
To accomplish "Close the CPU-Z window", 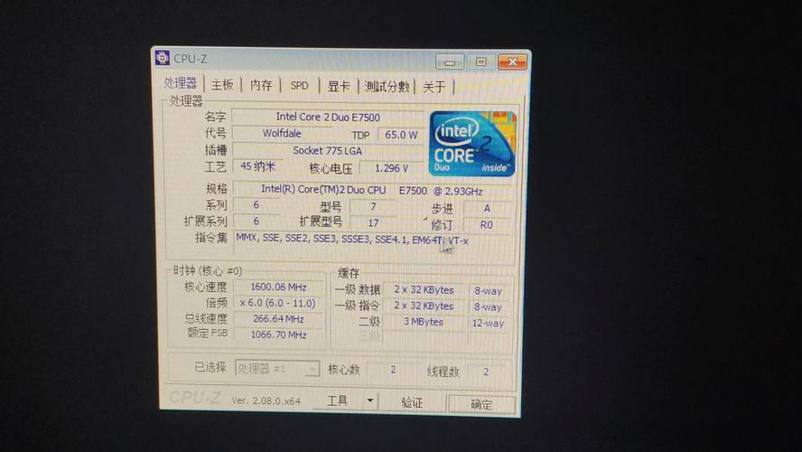I will (512, 62).
